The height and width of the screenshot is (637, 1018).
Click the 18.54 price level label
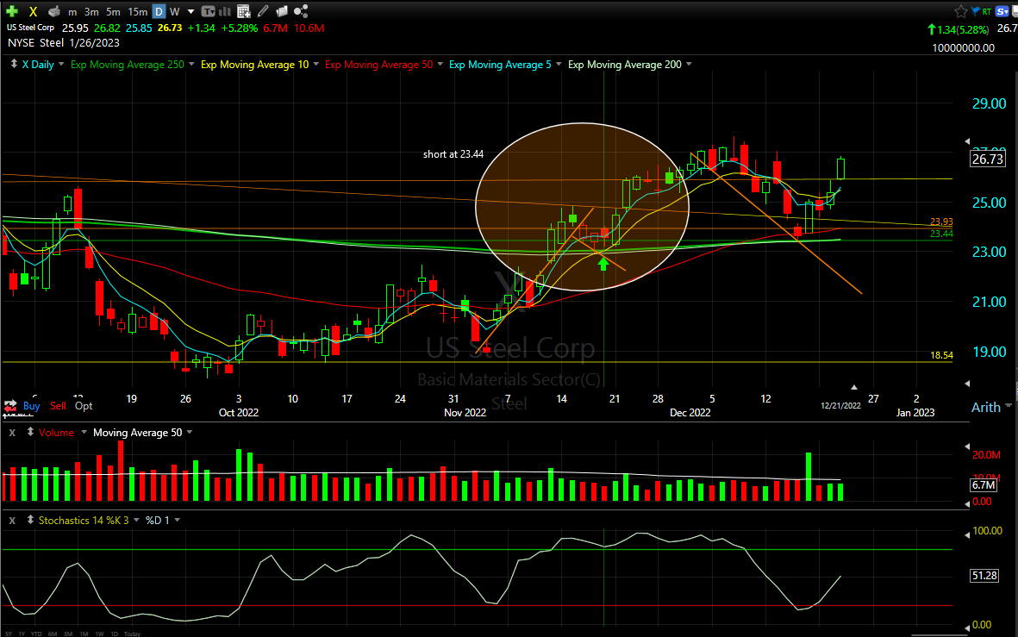click(x=941, y=355)
